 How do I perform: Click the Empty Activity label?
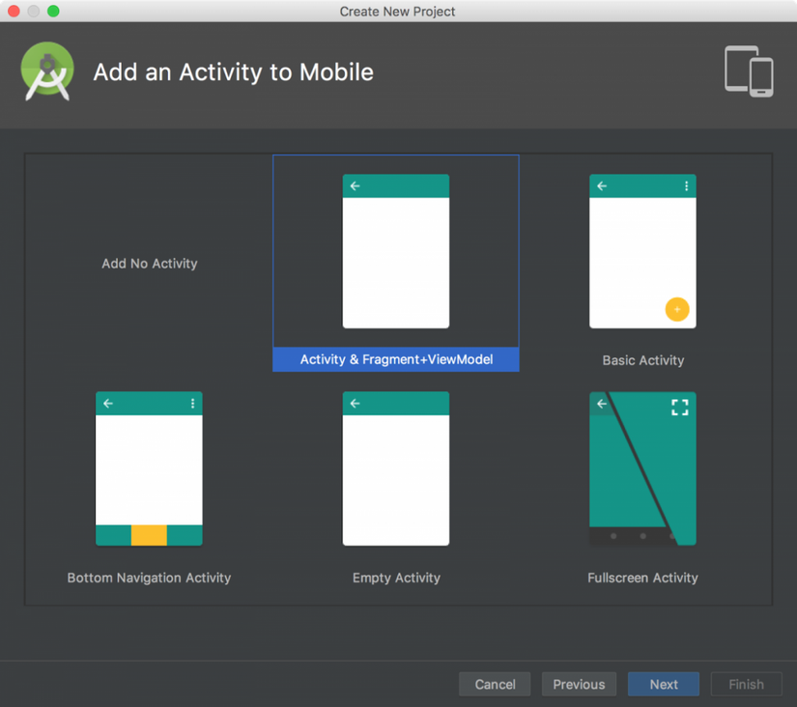click(396, 578)
